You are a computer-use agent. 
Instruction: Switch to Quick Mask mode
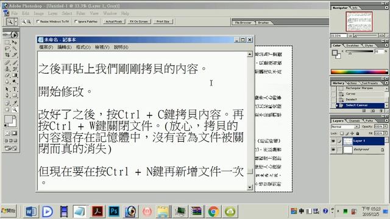pos(15,133)
